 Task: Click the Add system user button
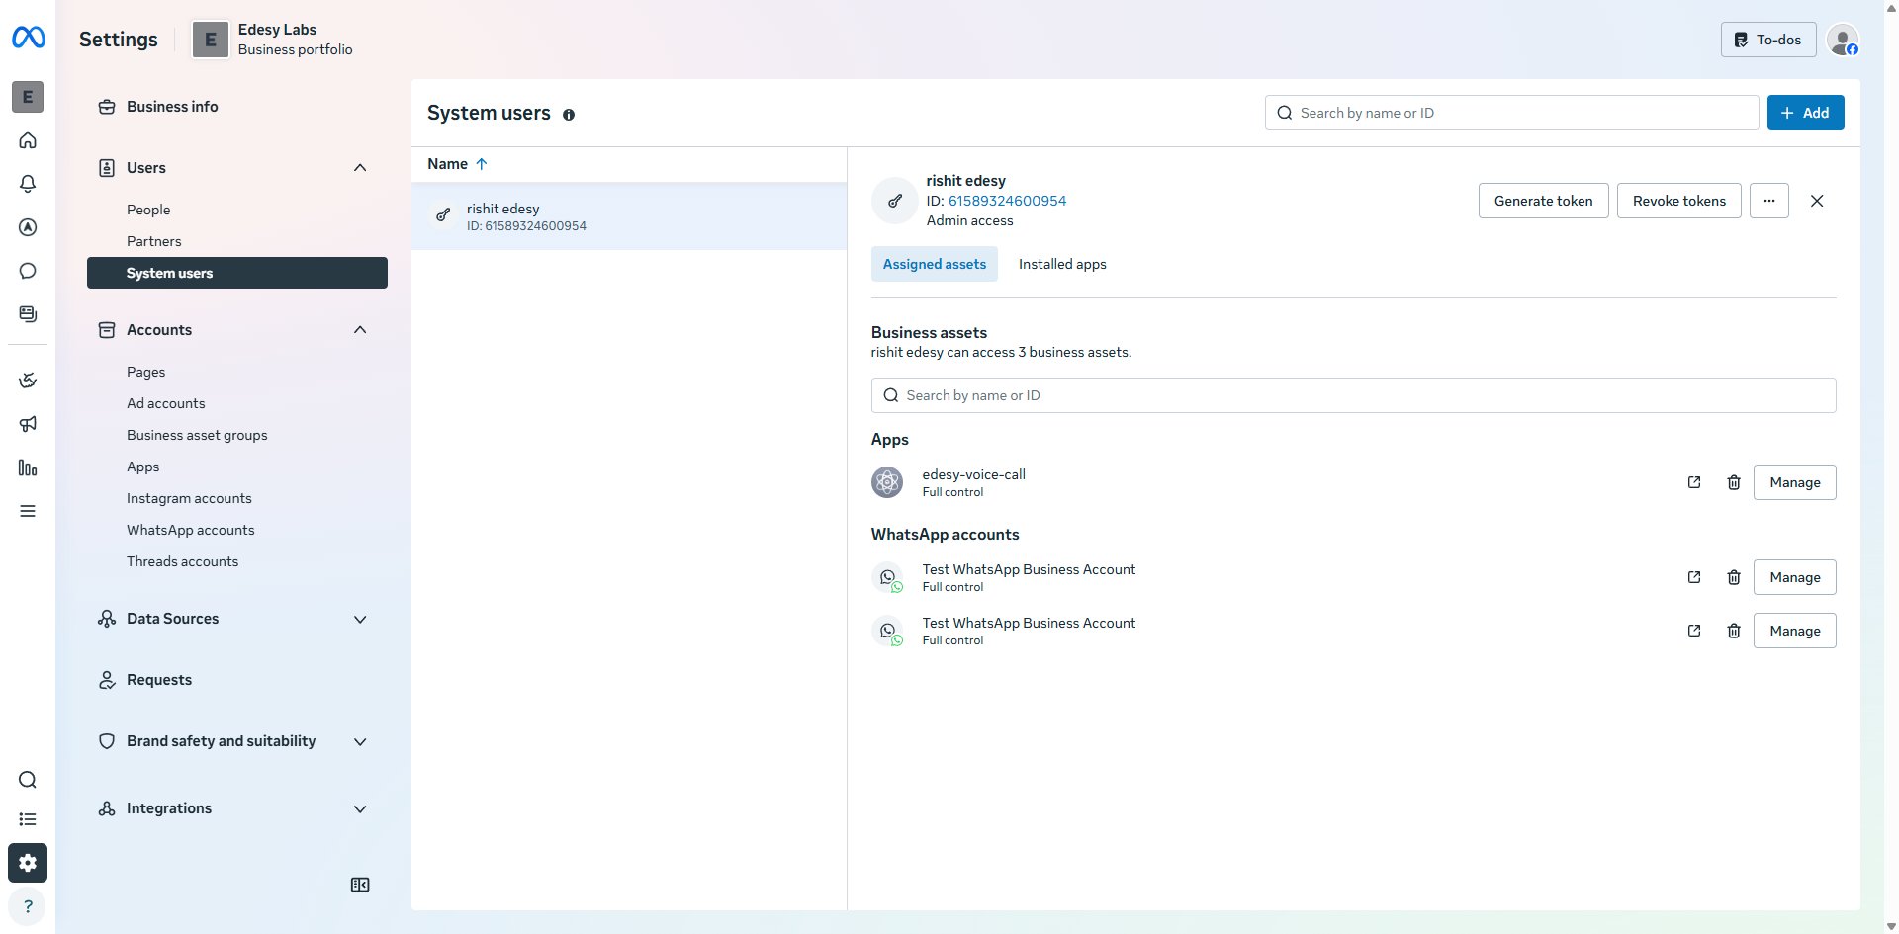point(1805,113)
